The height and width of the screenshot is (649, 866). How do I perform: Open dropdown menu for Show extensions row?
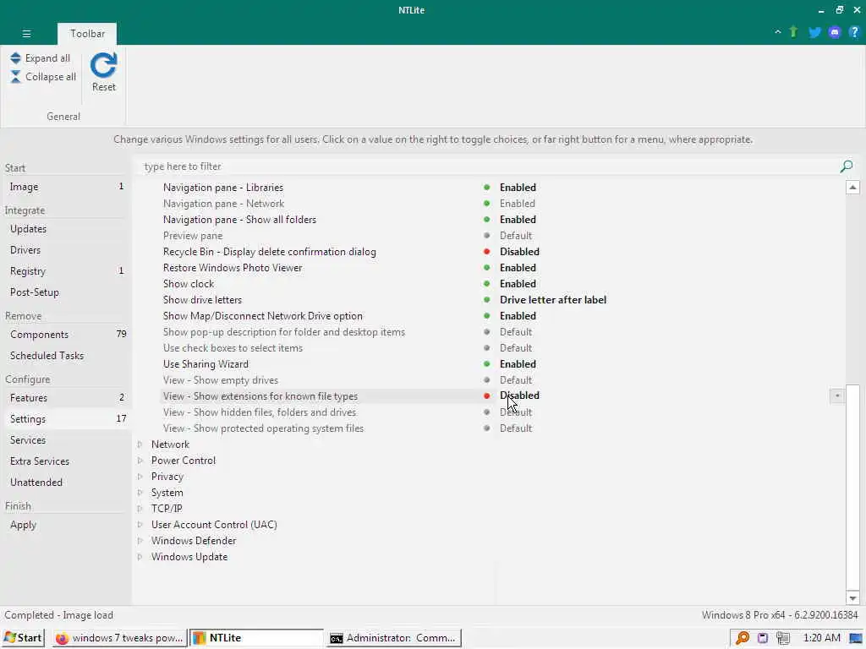836,395
